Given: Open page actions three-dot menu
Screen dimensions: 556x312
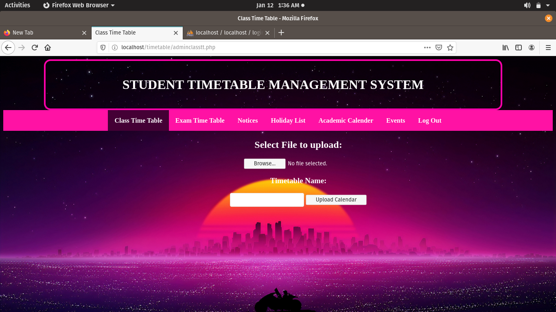Looking at the screenshot, I should click(427, 48).
